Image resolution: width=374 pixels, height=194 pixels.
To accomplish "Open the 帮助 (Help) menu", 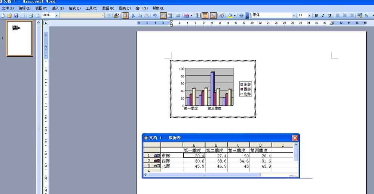I will tap(158, 8).
